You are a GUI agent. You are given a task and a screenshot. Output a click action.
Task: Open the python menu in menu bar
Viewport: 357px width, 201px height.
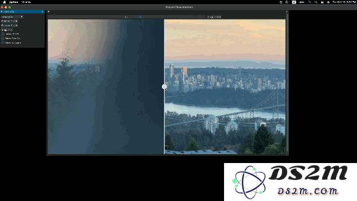13,2
